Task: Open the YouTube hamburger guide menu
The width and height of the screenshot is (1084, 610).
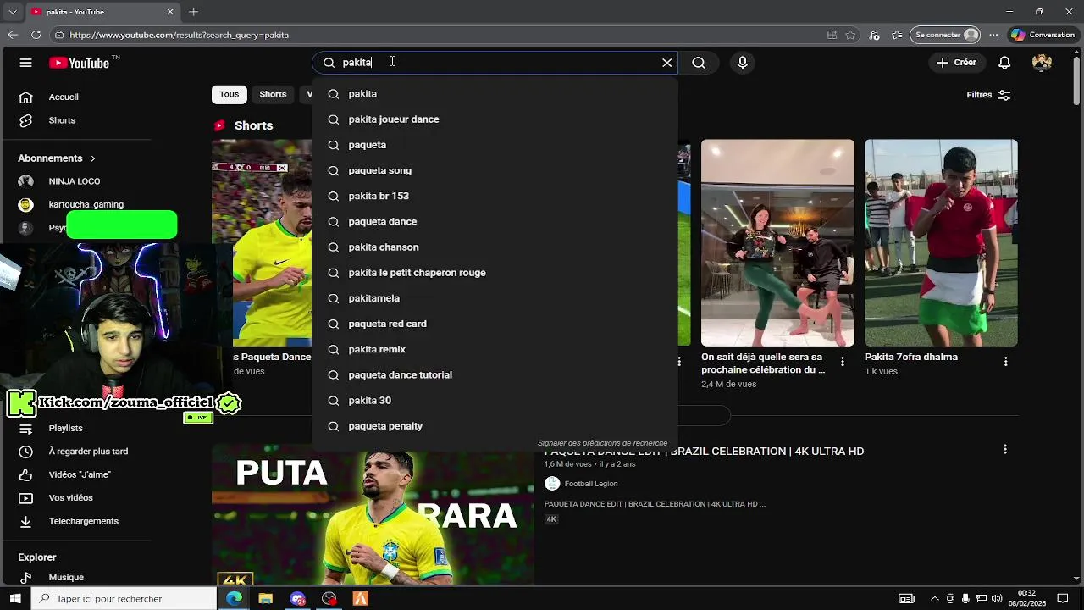Action: pos(25,63)
